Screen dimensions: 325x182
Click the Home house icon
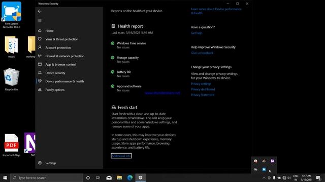click(40, 30)
